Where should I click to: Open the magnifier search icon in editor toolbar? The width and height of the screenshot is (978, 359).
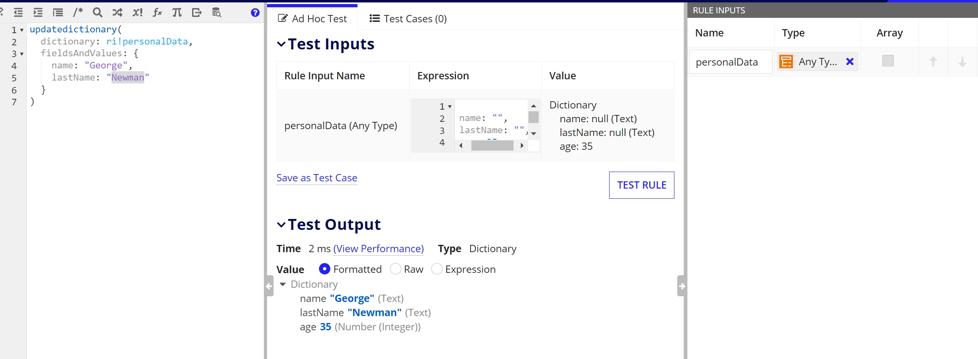point(97,13)
